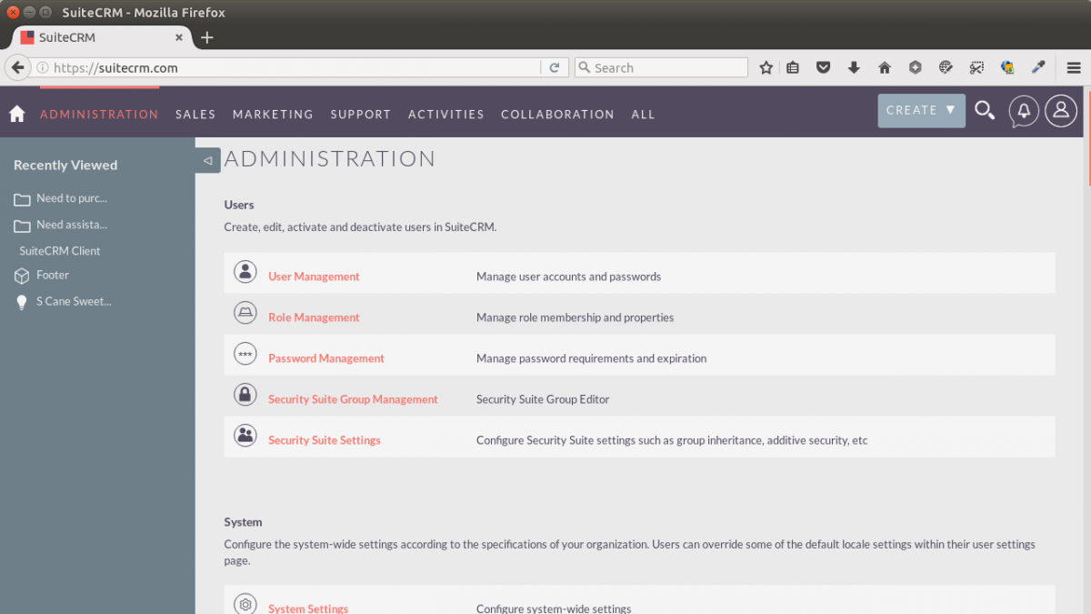Click the padlock icon for Security Suite Group Management
1091x614 pixels.
(245, 394)
